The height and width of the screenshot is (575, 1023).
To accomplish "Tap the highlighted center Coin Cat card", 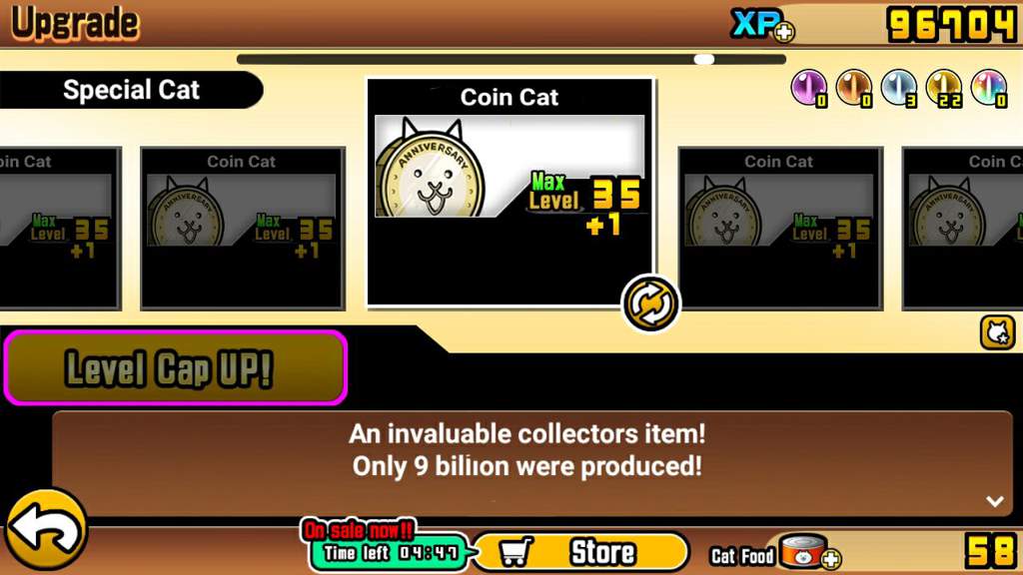I will pos(511,193).
